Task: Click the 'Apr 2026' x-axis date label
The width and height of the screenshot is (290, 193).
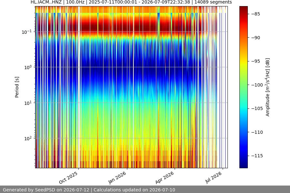Action: pyautogui.click(x=165, y=178)
